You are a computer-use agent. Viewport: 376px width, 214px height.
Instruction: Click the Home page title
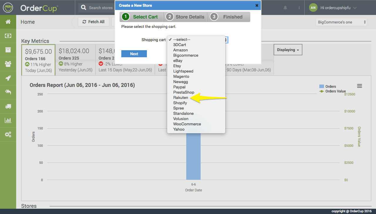click(28, 22)
